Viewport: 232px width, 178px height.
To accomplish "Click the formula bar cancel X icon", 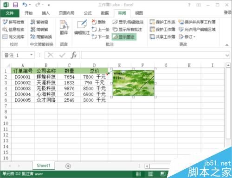I will (x=51, y=55).
